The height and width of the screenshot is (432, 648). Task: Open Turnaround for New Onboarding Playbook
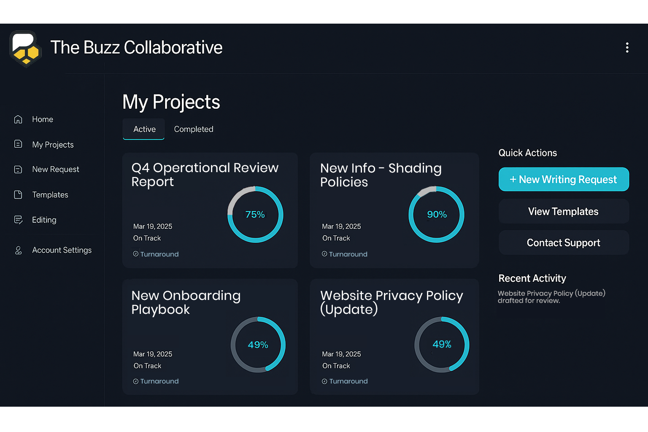tap(135, 381)
